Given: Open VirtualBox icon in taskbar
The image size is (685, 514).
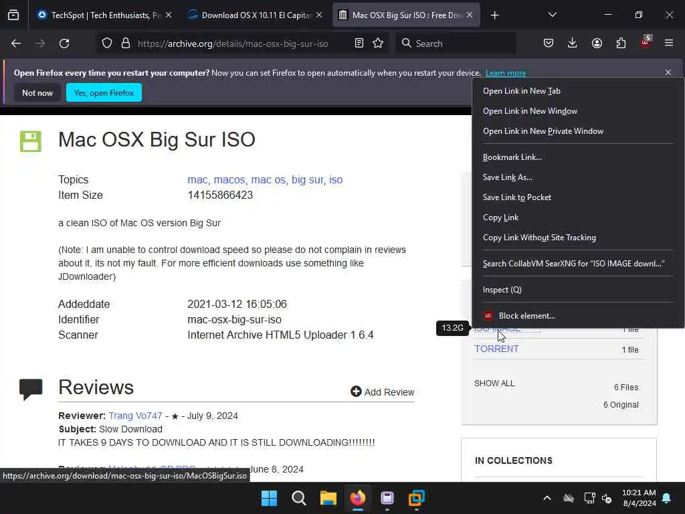Looking at the screenshot, I should (x=417, y=498).
